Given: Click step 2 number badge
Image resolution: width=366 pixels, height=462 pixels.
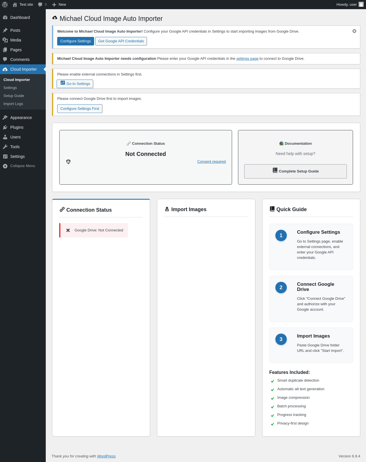Looking at the screenshot, I should tap(281, 287).
